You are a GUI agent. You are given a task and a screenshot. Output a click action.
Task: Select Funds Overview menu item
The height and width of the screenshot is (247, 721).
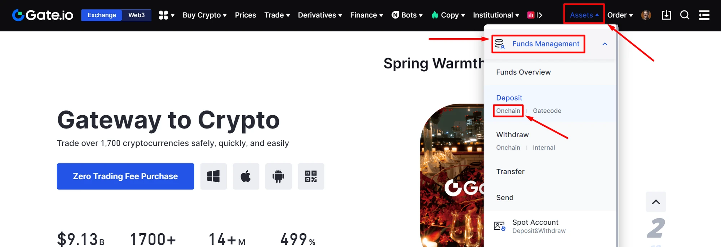click(523, 72)
